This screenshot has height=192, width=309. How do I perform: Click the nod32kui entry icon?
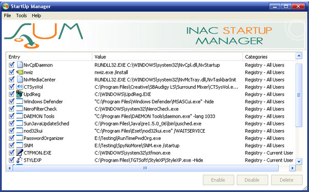pos(20,131)
